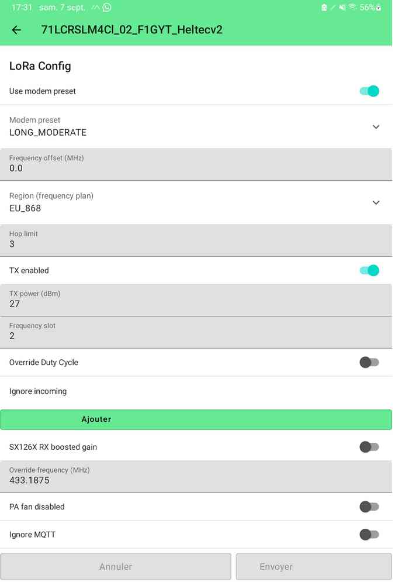Tap the muted sound icon in status bar
Image resolution: width=395 pixels, height=582 pixels.
click(x=342, y=8)
